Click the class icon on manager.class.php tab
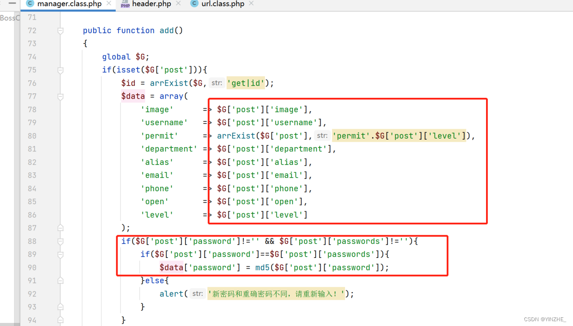Screen dimensions: 573x326 [x=30, y=3]
